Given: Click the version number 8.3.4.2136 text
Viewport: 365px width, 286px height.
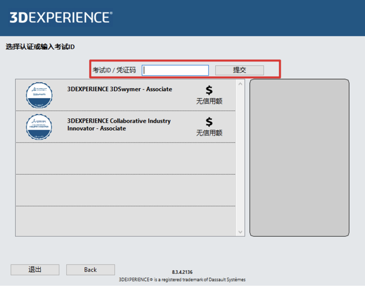Looking at the screenshot, I should coord(182,272).
